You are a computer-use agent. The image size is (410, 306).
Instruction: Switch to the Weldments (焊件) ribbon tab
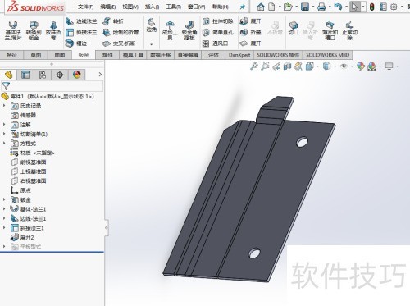coord(107,55)
